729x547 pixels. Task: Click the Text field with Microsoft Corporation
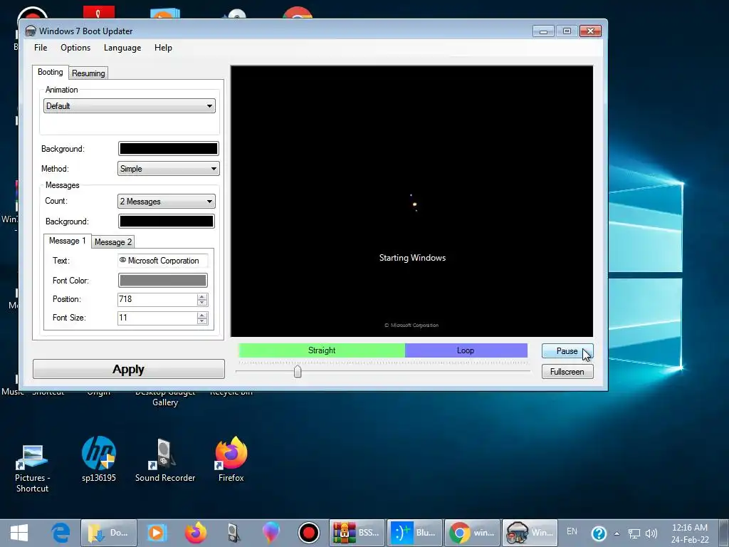[x=163, y=261]
